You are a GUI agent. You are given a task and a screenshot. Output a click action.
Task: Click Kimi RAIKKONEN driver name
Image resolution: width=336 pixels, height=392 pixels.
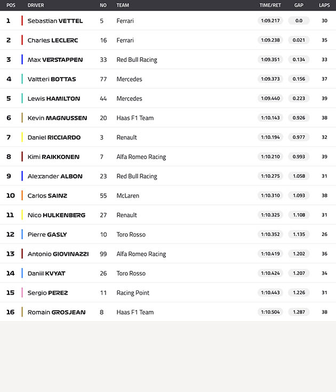pyautogui.click(x=53, y=157)
